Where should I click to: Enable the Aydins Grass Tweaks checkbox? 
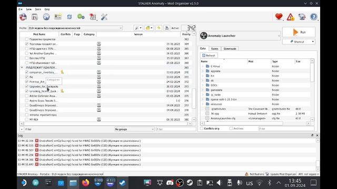(x=27, y=100)
